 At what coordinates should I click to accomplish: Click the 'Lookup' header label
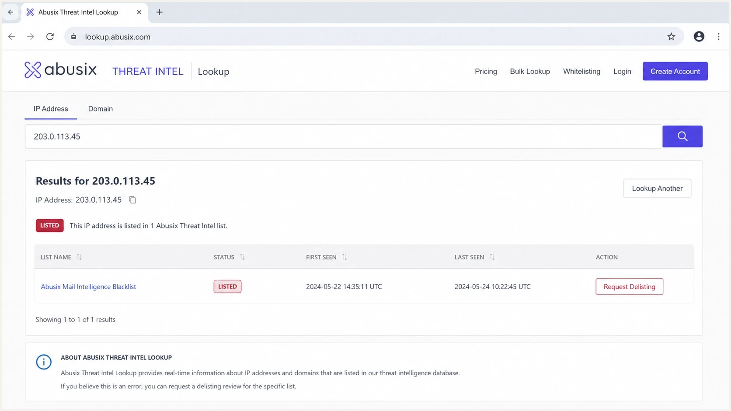coord(213,71)
